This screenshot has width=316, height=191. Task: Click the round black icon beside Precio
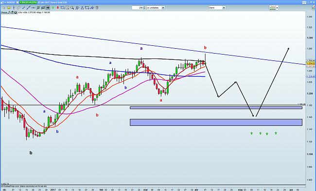[16, 13]
